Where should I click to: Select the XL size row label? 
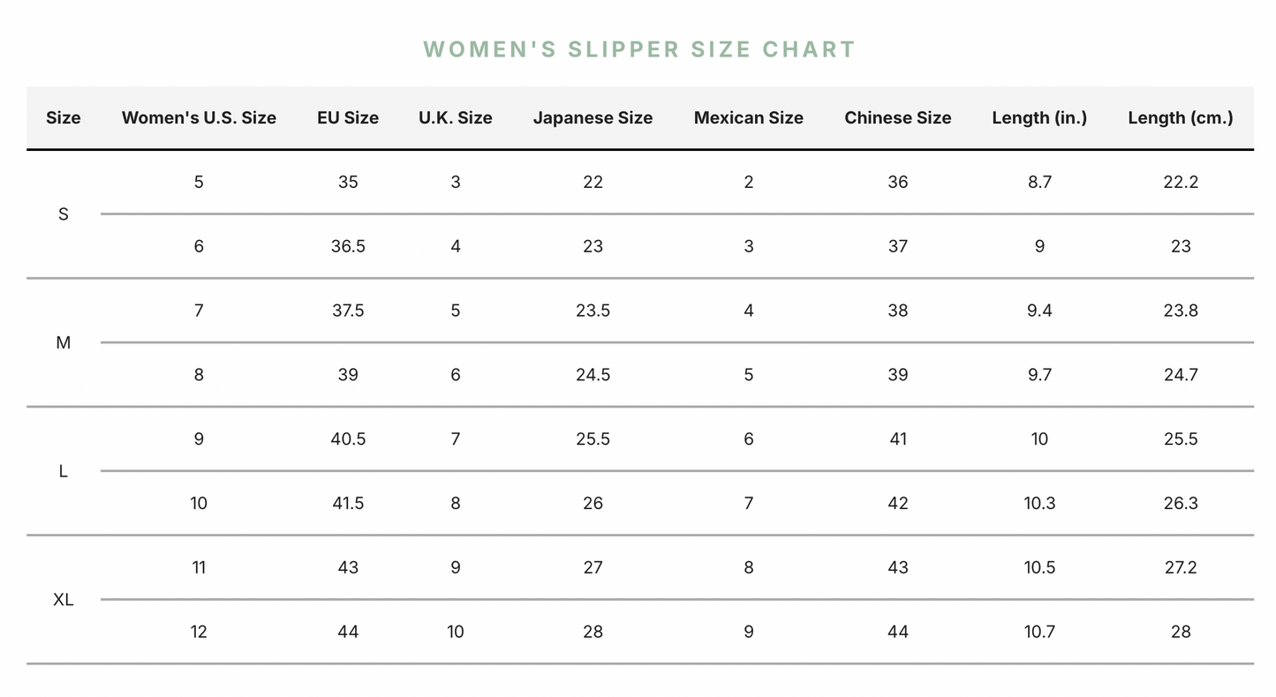(x=64, y=600)
